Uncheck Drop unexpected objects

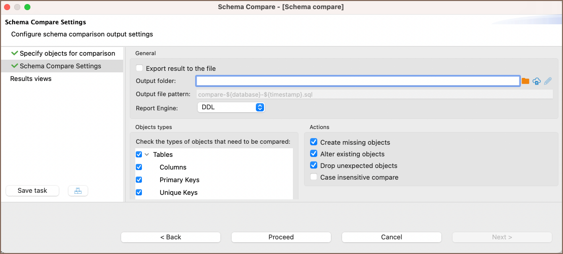coord(314,165)
